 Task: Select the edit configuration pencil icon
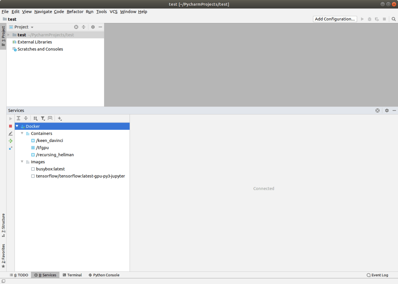10,134
